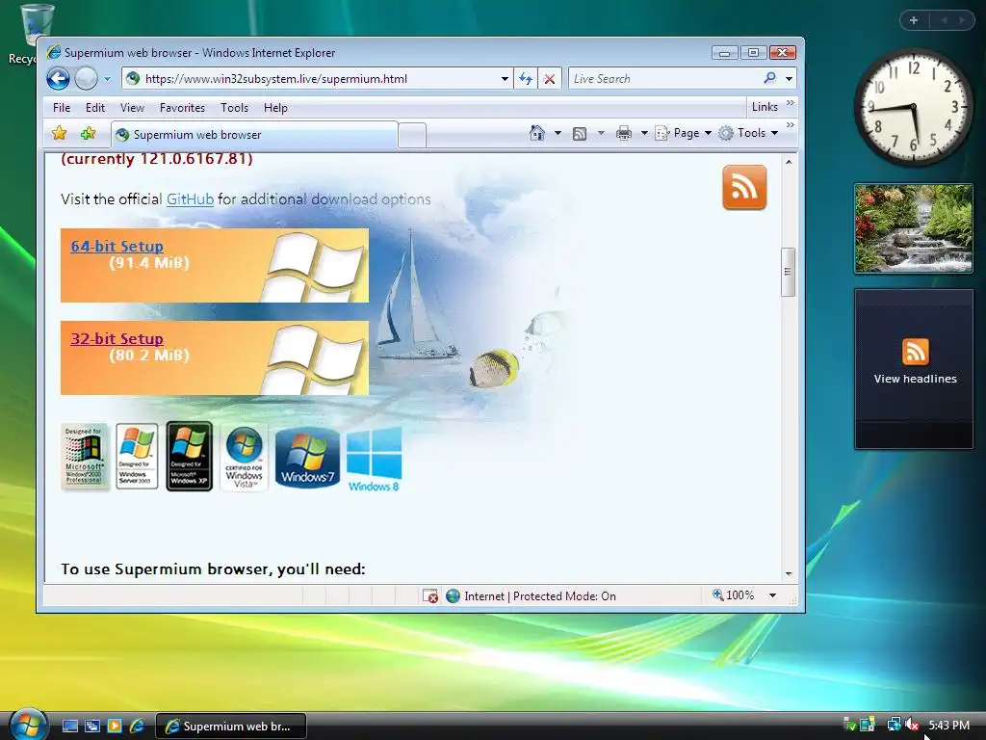Expand the Links toolbar chevron
The image size is (986, 740).
(x=790, y=102)
